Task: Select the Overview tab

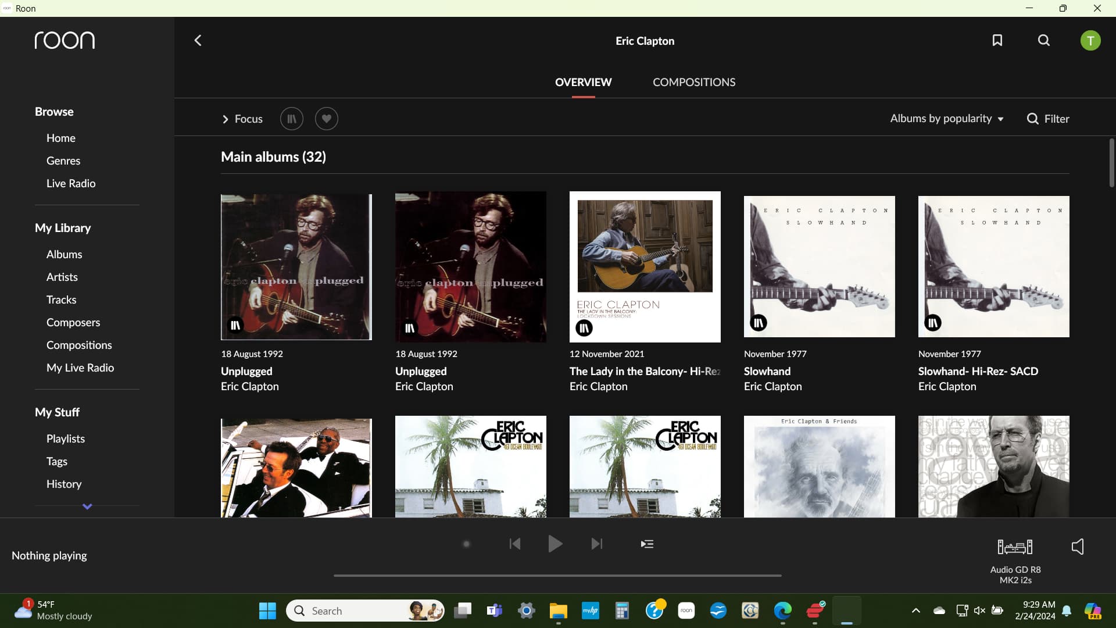Action: (x=583, y=82)
